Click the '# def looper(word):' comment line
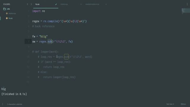190x107 pixels. pos(45,52)
